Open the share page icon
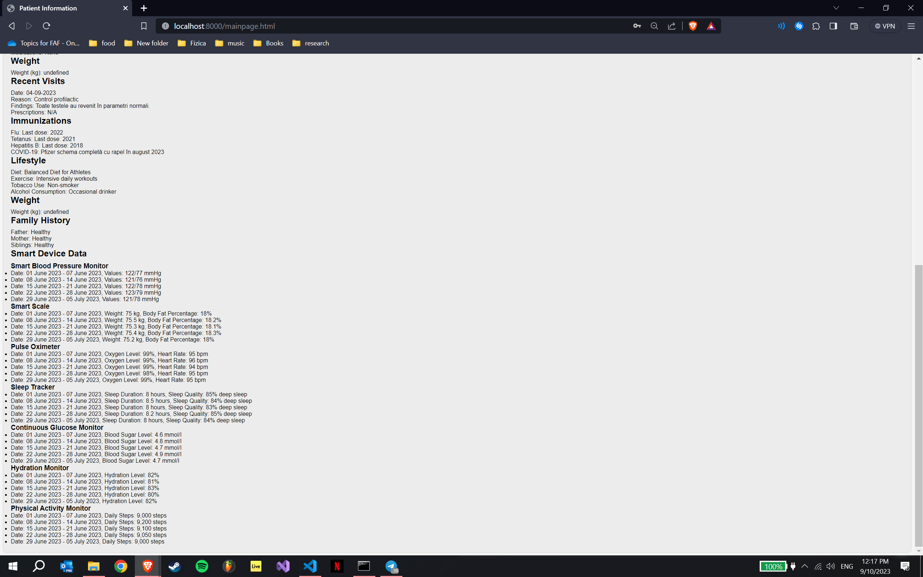 [x=672, y=26]
